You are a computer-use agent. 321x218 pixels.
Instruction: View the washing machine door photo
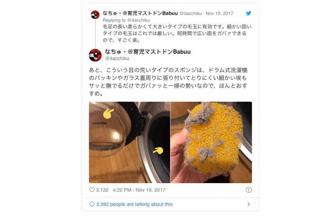point(129,142)
